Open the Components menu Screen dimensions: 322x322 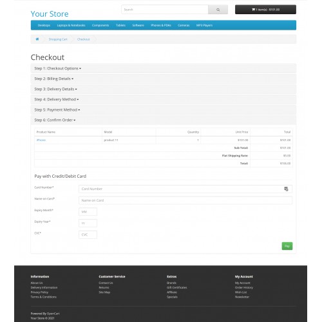point(100,25)
